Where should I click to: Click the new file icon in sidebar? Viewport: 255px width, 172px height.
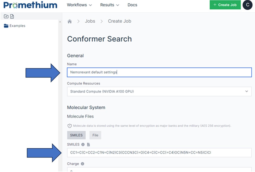[x=12, y=17]
